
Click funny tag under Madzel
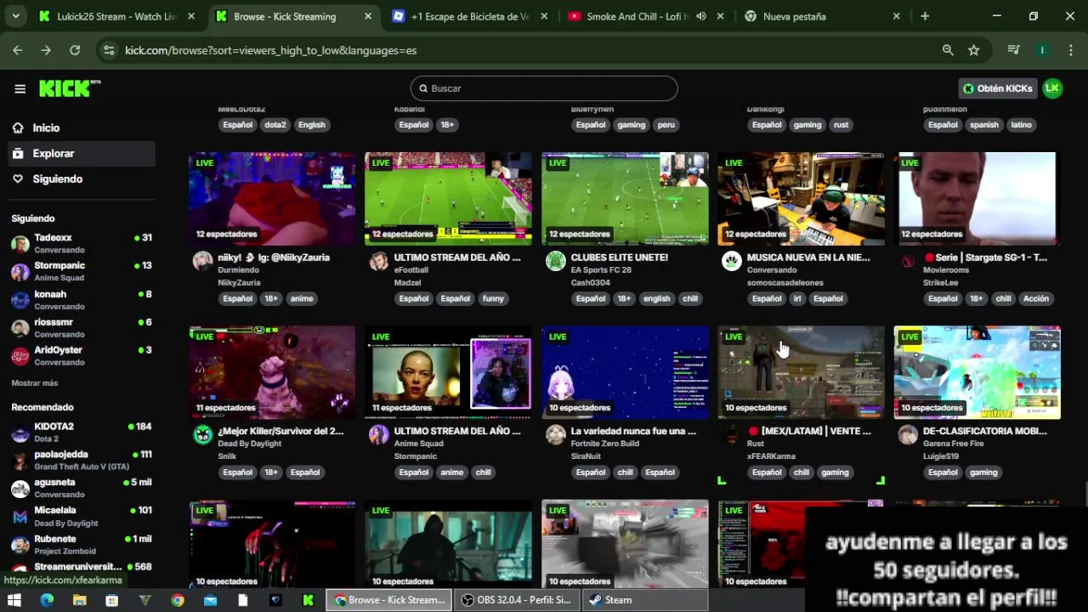493,298
